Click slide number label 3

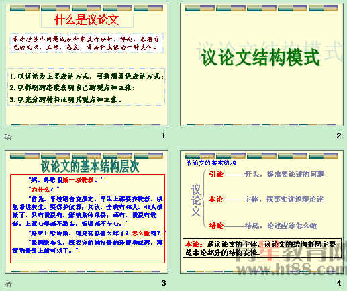[164, 283]
